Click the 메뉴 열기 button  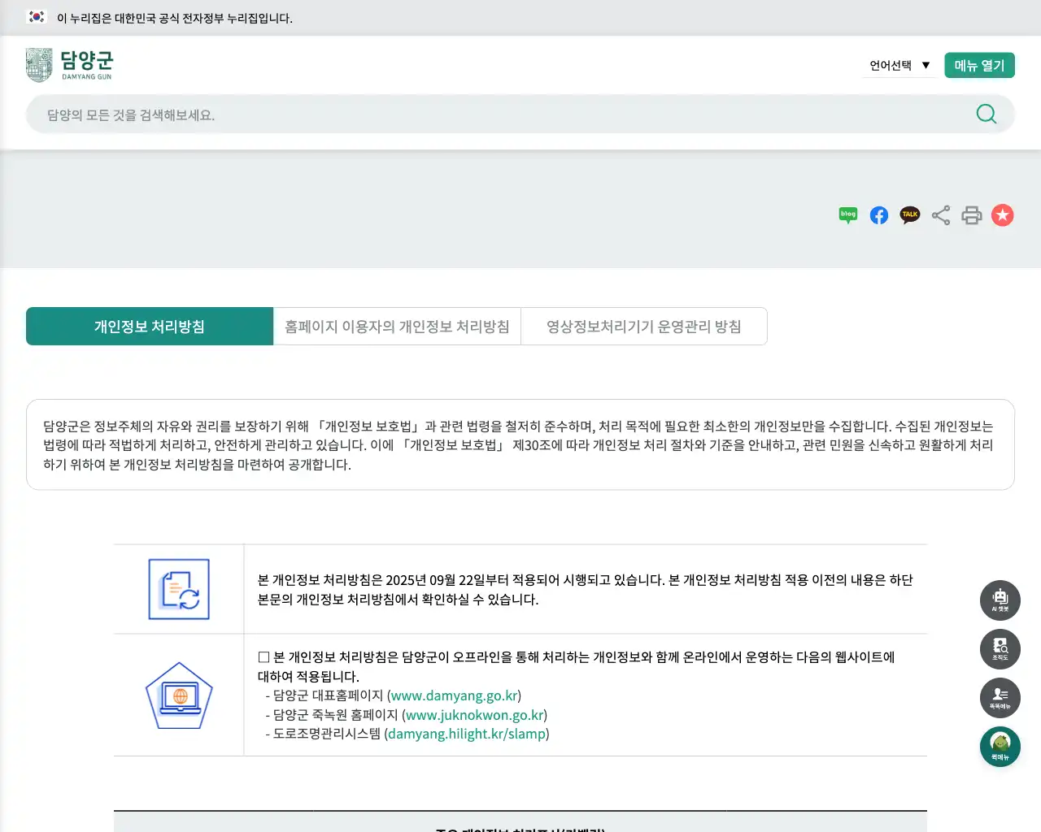click(x=979, y=64)
